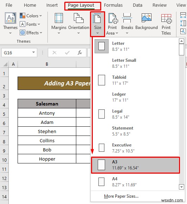Click scroll down arrow in size list
Image resolution: width=187 pixels, height=204 pixels.
182,187
